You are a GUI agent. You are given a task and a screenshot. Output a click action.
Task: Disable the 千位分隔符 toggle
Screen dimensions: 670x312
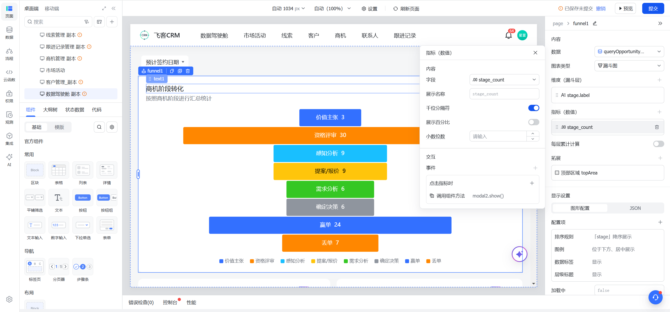[x=533, y=108]
